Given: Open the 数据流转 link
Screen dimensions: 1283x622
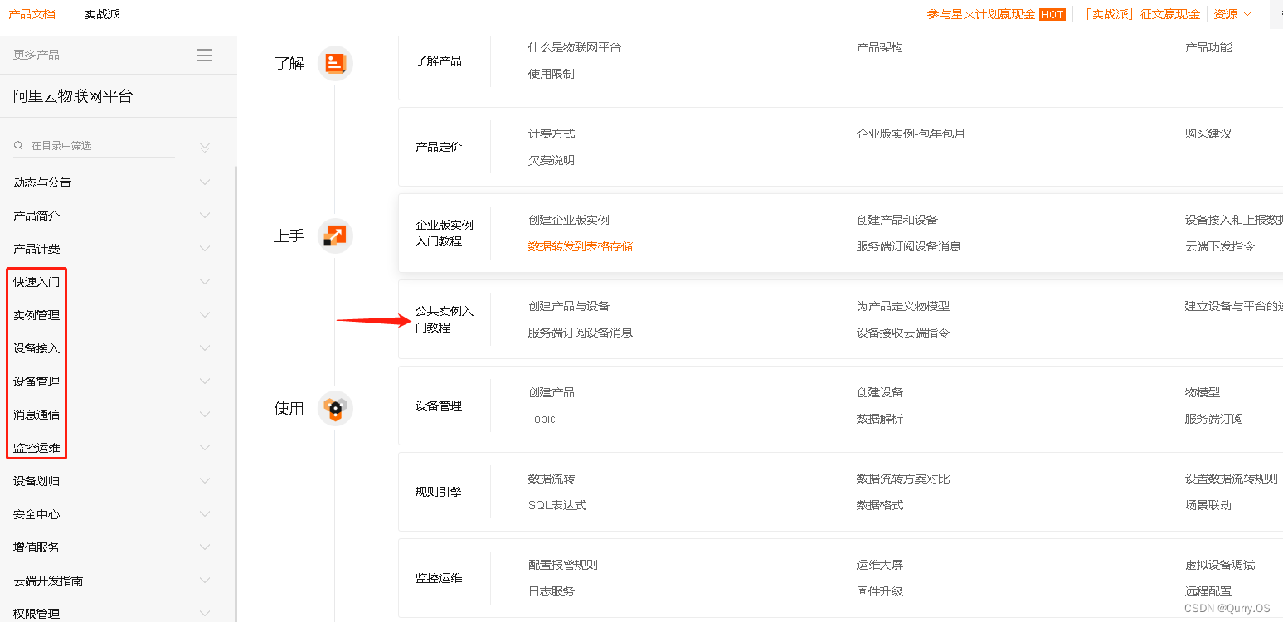Looking at the screenshot, I should (552, 479).
